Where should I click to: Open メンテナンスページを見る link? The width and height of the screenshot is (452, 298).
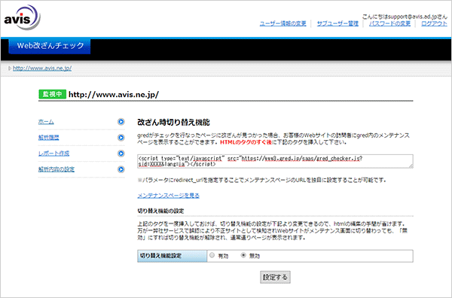[168, 196]
